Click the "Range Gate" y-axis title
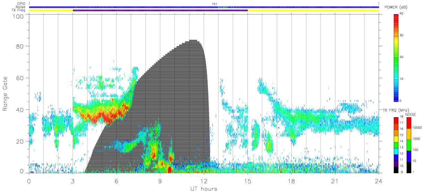The image size is (426, 196). pos(5,94)
